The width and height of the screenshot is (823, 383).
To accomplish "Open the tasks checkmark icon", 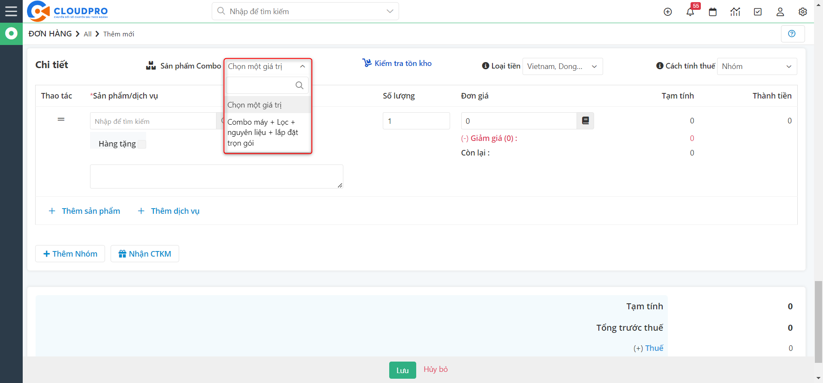I will pos(758,12).
